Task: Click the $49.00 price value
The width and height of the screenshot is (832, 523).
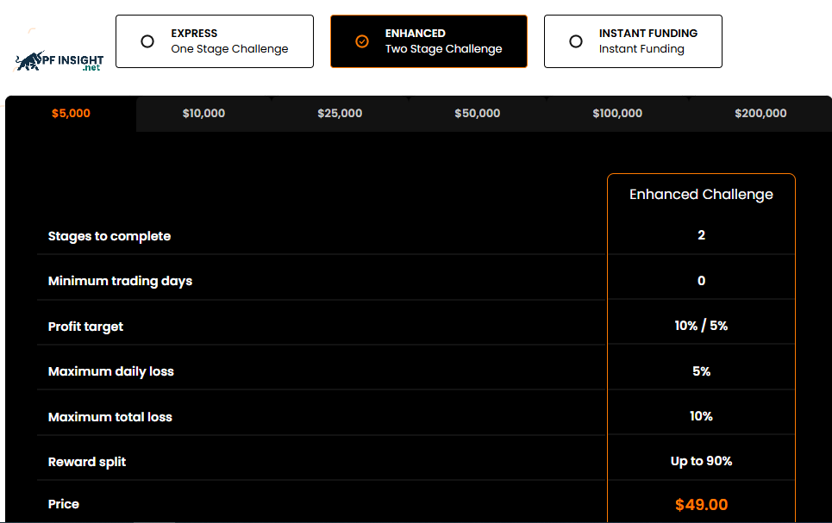Action: click(702, 504)
